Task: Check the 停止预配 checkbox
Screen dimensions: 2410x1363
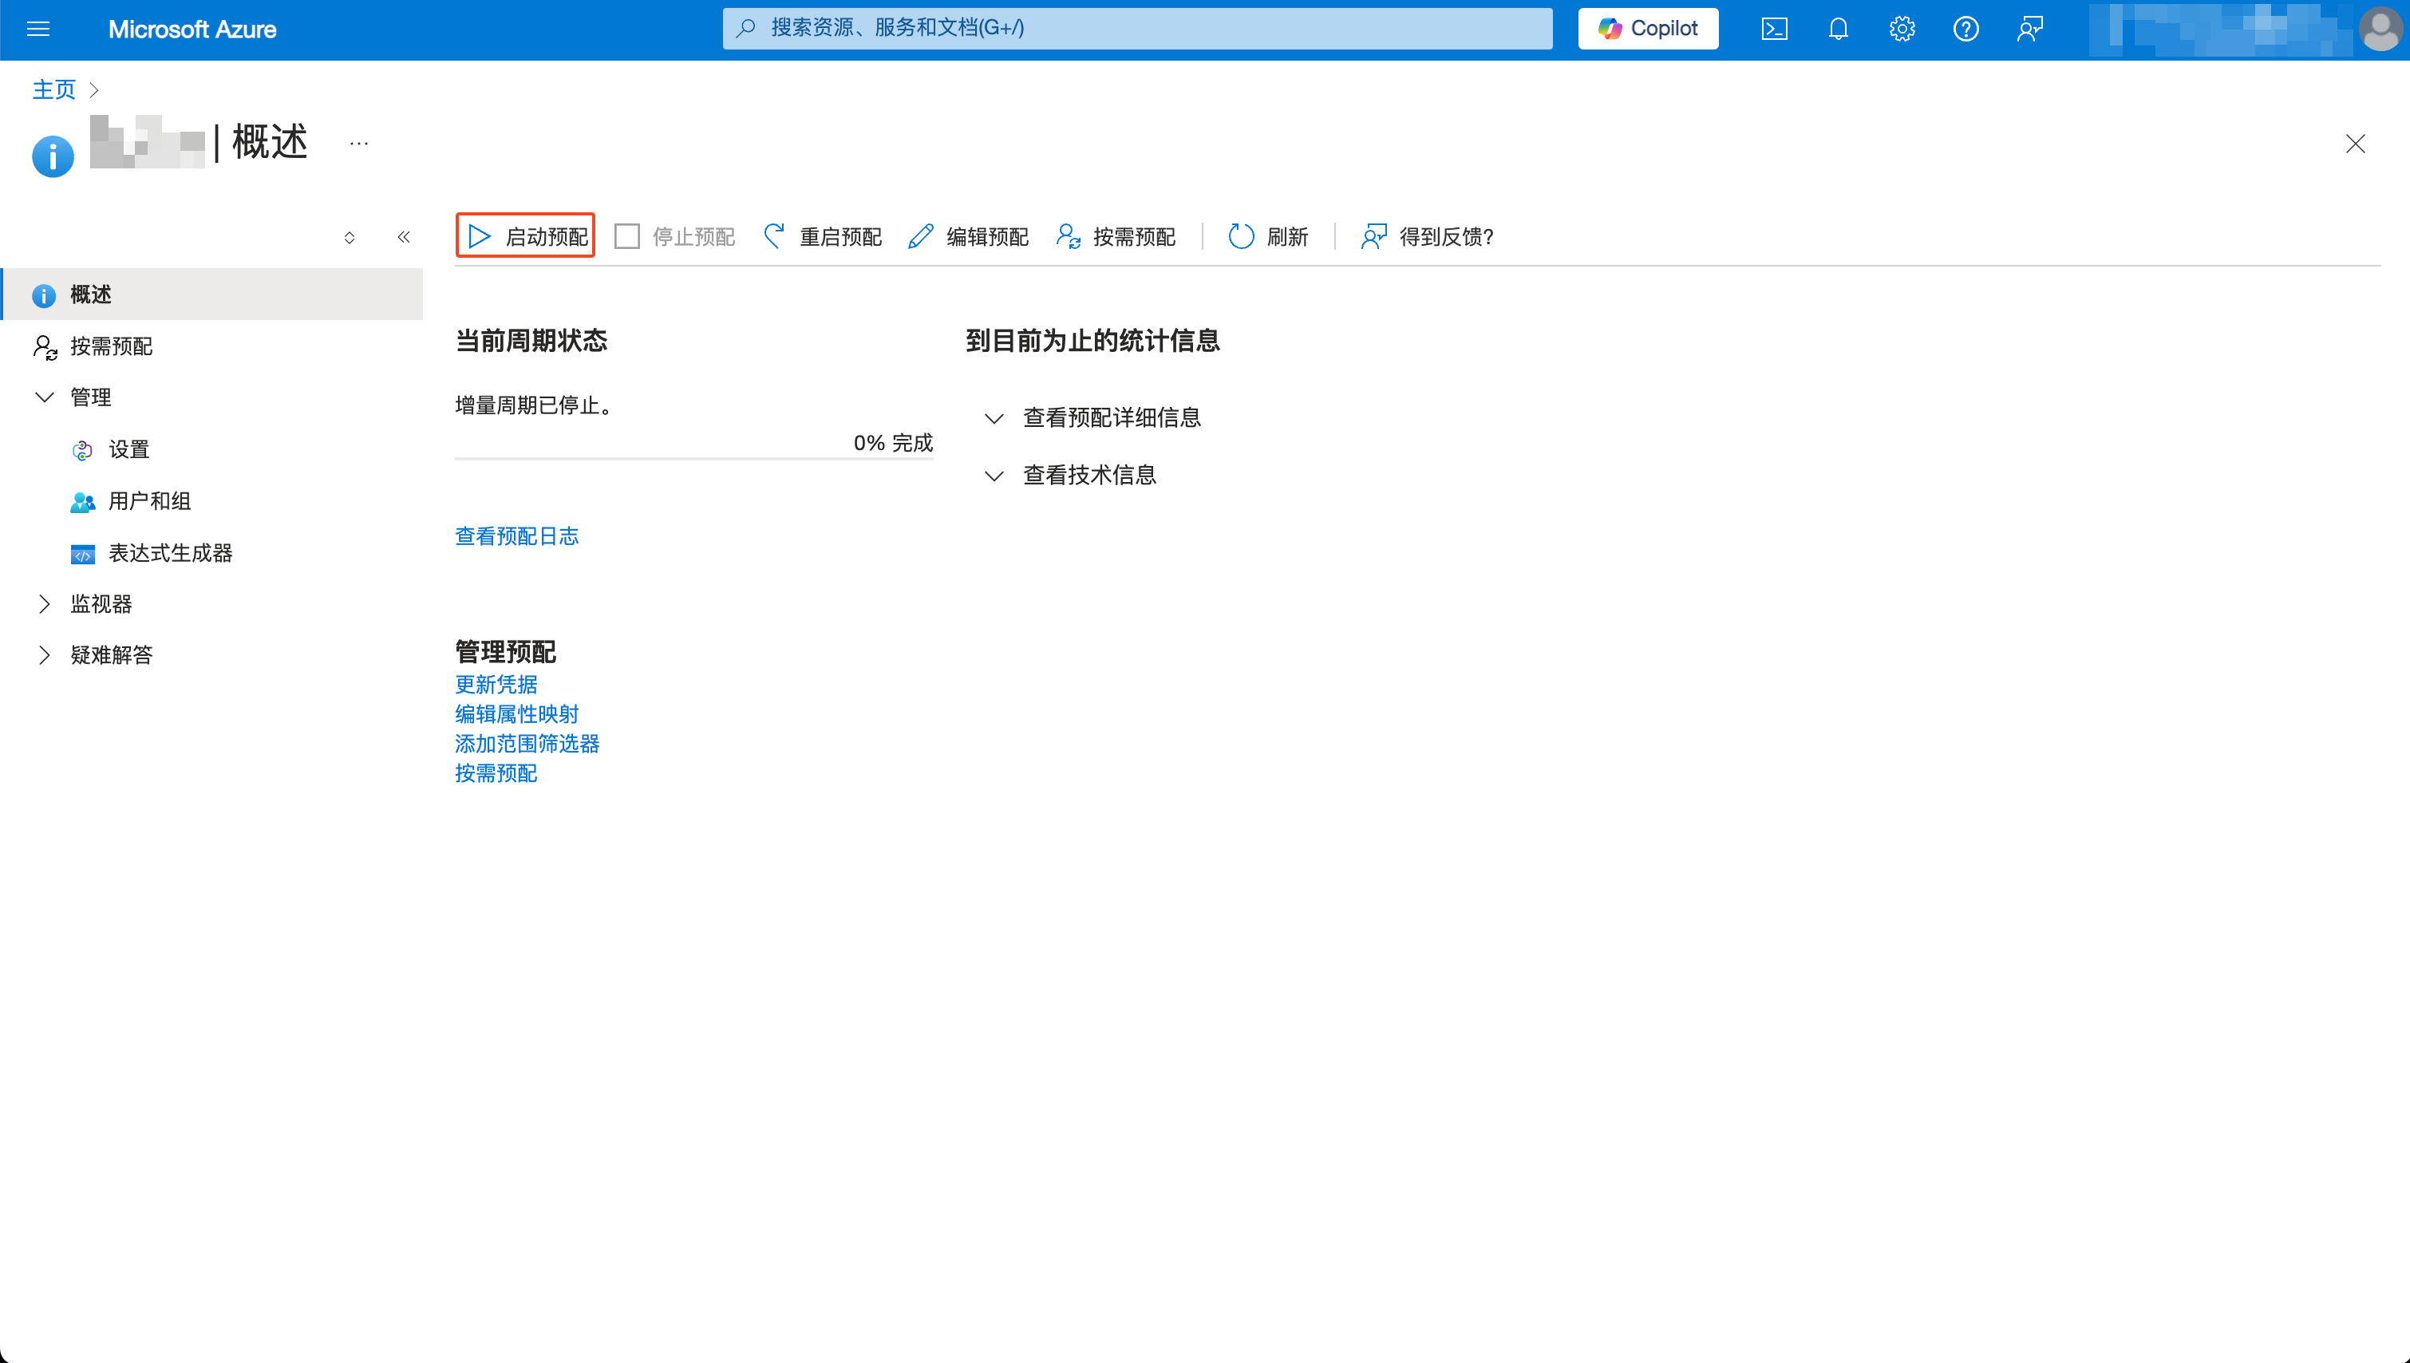Action: [627, 236]
